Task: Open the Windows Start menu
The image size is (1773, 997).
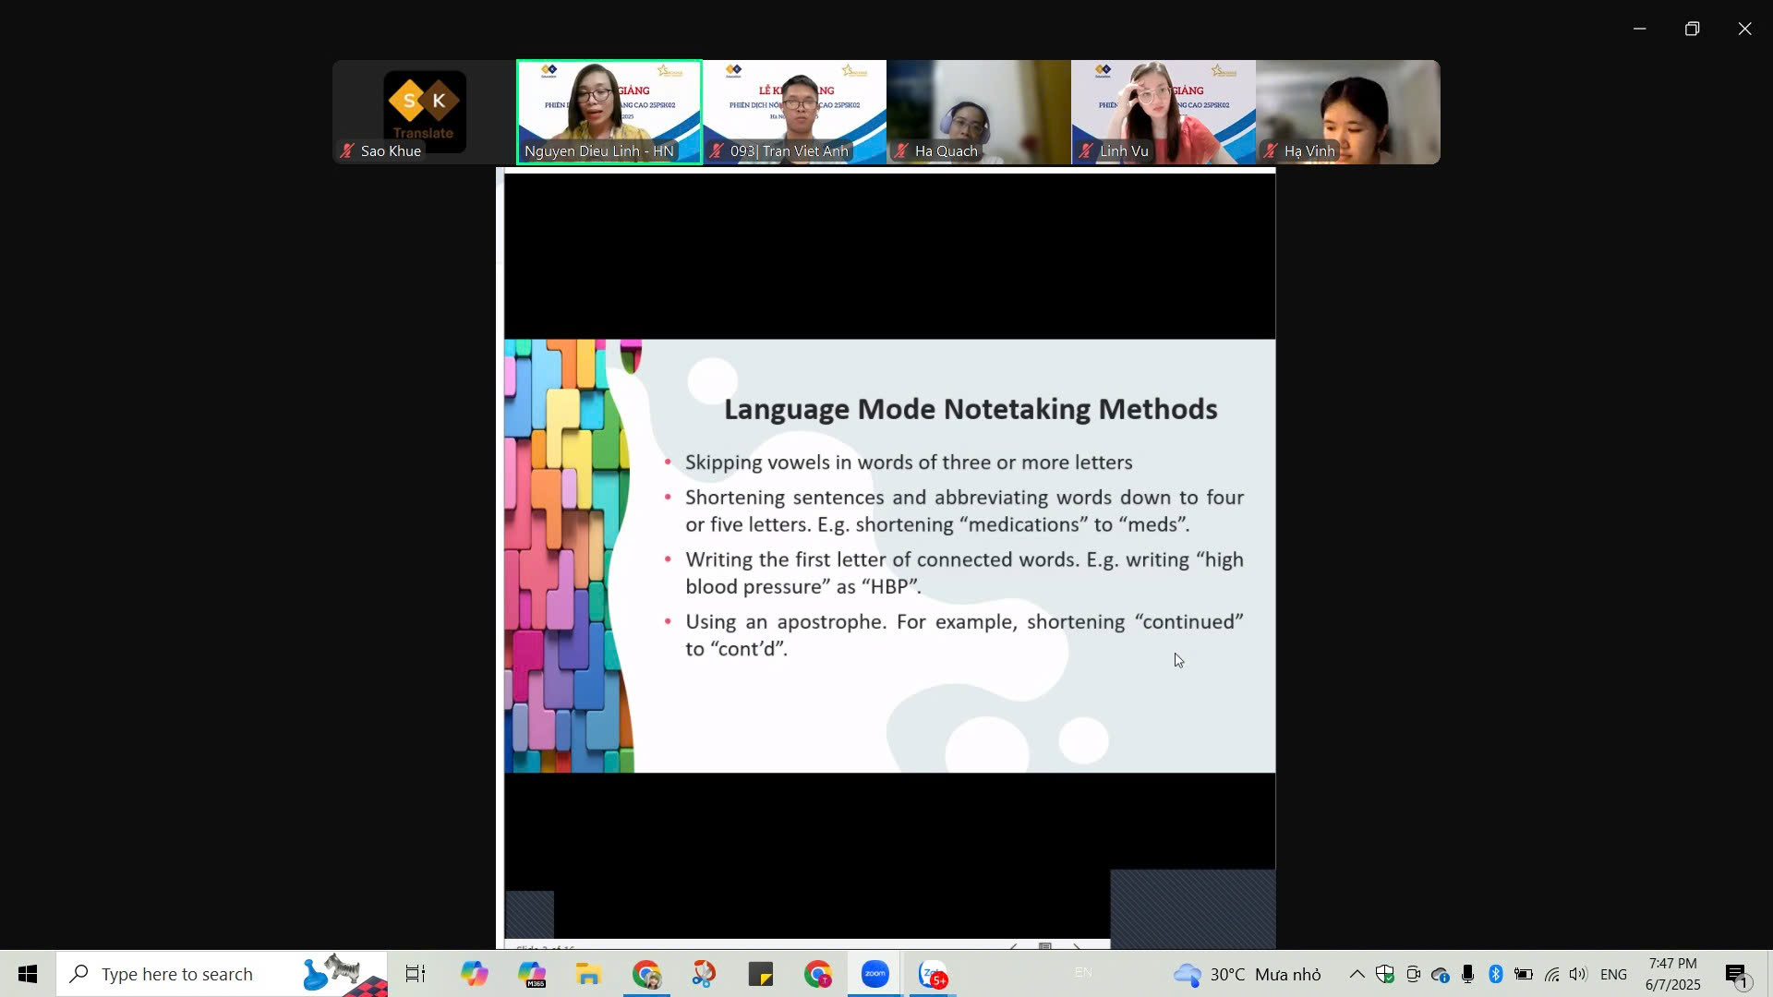Action: pos(28,974)
